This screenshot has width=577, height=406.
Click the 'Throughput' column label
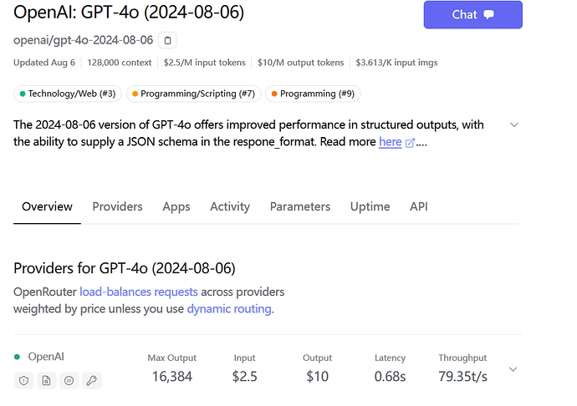click(x=462, y=358)
